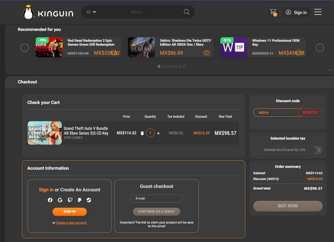The height and width of the screenshot is (242, 334).
Task: Add Sekiro to cart basket icon
Action: click(x=207, y=53)
